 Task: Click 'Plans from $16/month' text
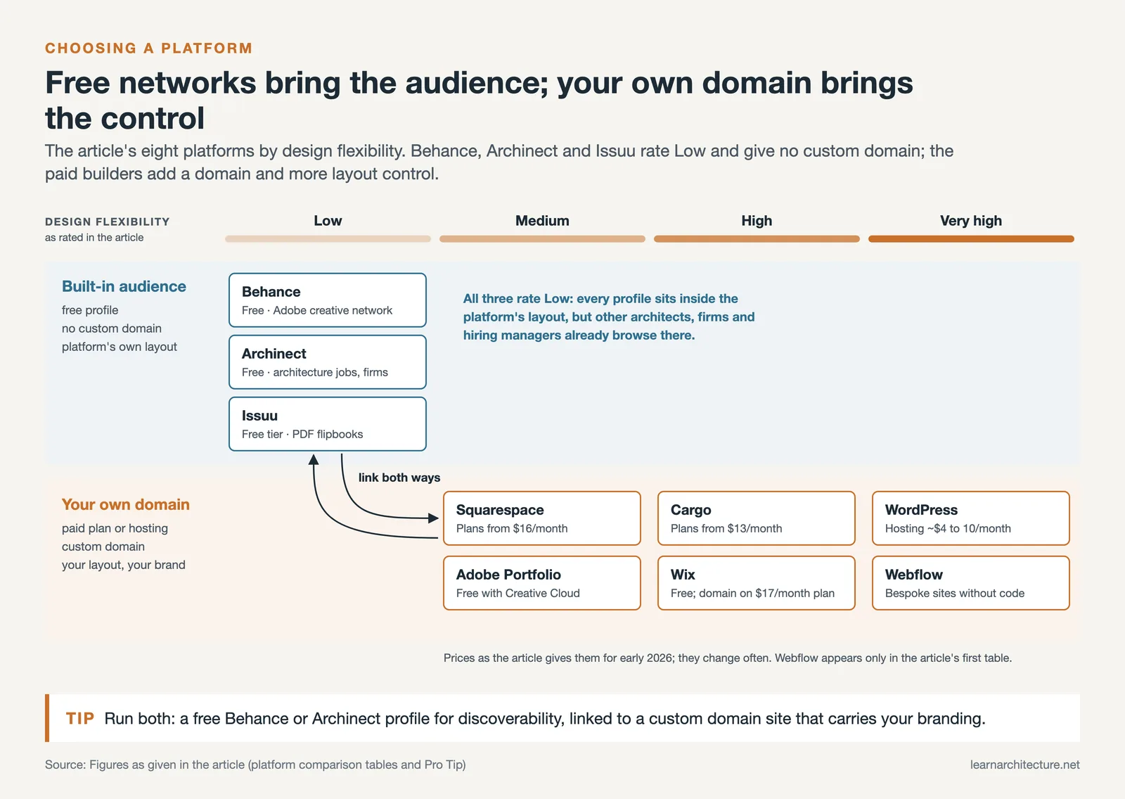(512, 529)
